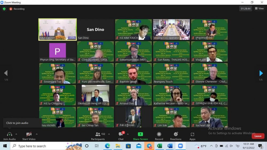
Task: Click the Wi-Fi network tray icon
Action: coord(226,146)
